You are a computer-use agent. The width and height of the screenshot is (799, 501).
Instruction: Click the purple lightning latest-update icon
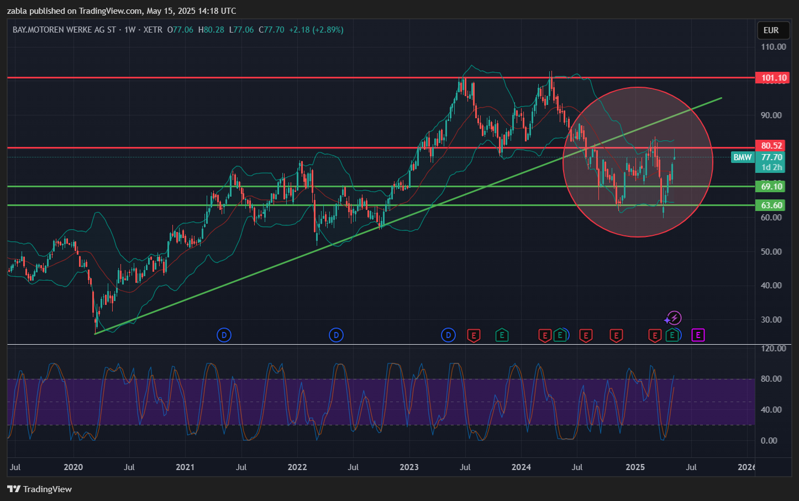[x=674, y=318]
